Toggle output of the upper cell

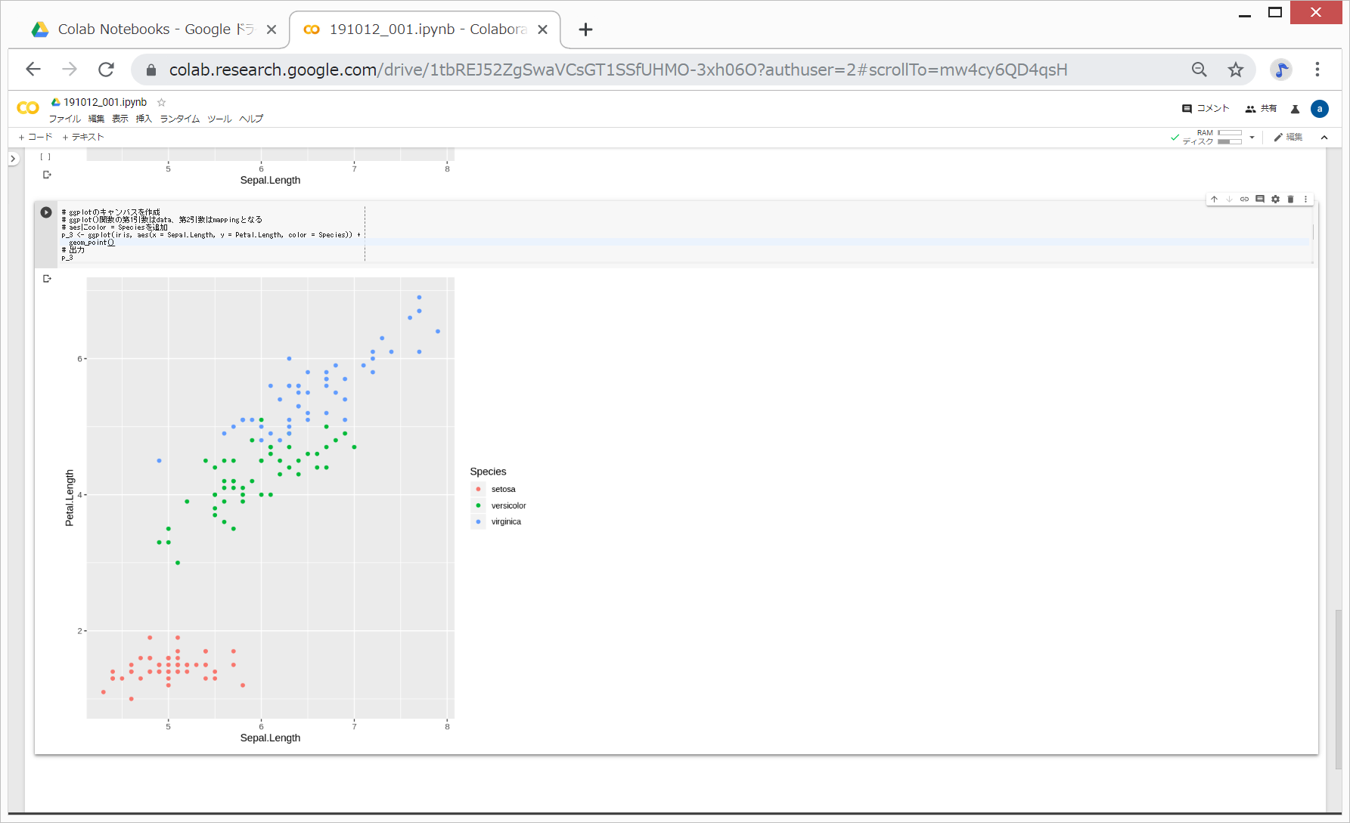pos(47,175)
